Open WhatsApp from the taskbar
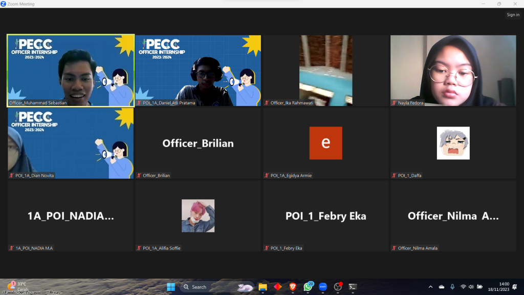This screenshot has height=295, width=524. click(308, 287)
